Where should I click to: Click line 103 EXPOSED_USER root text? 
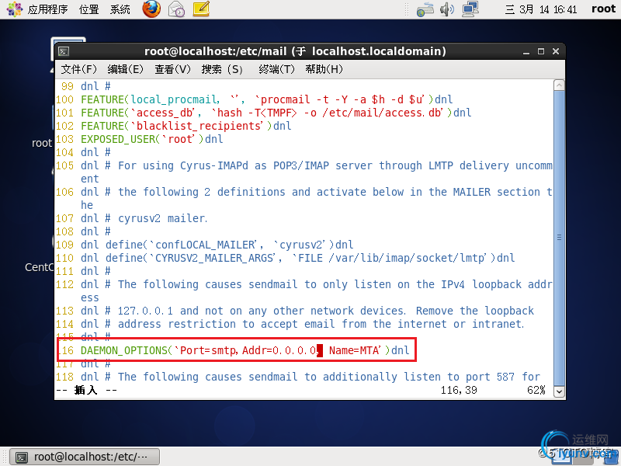pyautogui.click(x=151, y=139)
